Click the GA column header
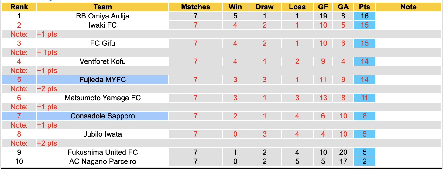 click(343, 7)
